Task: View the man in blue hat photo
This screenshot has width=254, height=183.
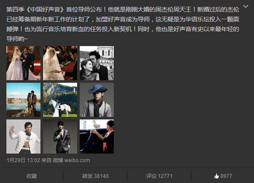Action: pos(97,100)
